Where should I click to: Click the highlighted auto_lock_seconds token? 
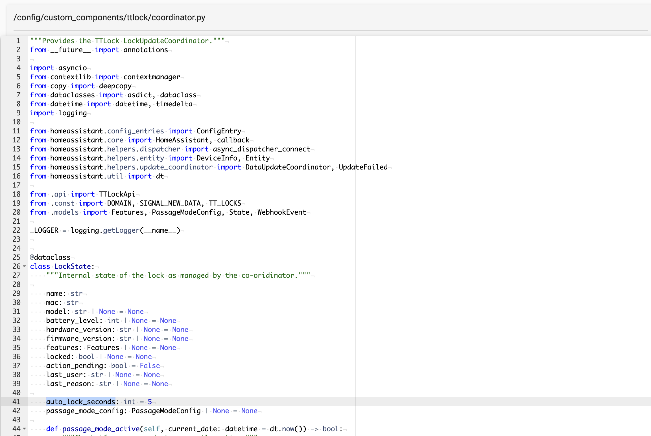(x=81, y=402)
